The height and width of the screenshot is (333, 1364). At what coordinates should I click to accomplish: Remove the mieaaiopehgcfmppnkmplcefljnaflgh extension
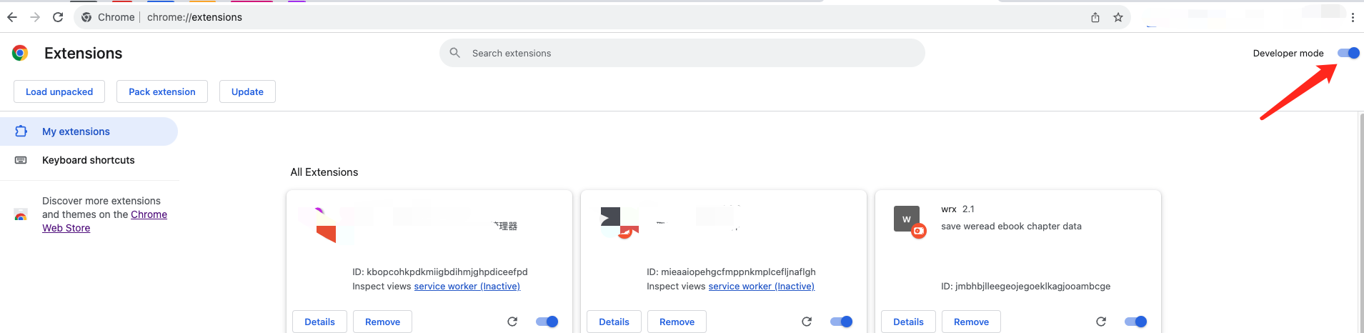coord(677,322)
